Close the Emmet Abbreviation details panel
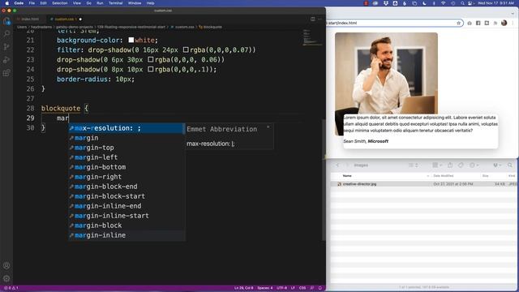The image size is (519, 292). (268, 127)
